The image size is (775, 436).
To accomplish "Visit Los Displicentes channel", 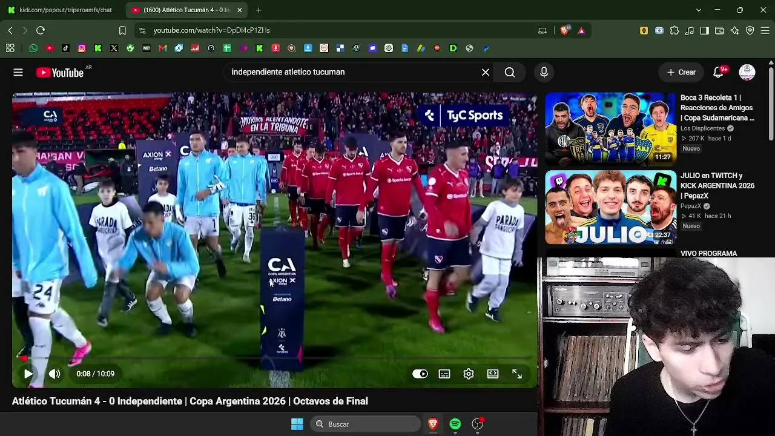I will coord(702,128).
